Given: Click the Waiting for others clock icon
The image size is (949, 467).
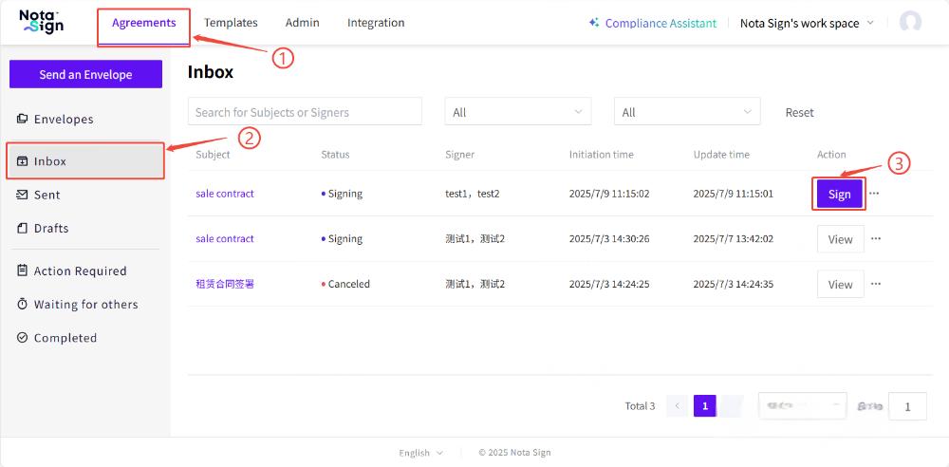Looking at the screenshot, I should 23,304.
